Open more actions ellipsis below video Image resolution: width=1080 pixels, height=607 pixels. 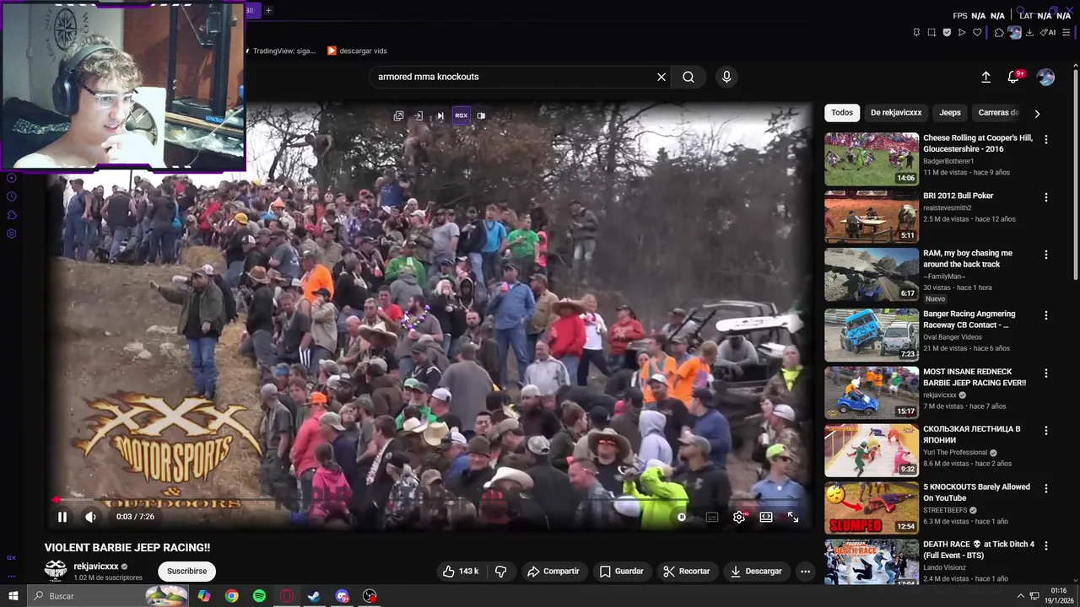805,571
